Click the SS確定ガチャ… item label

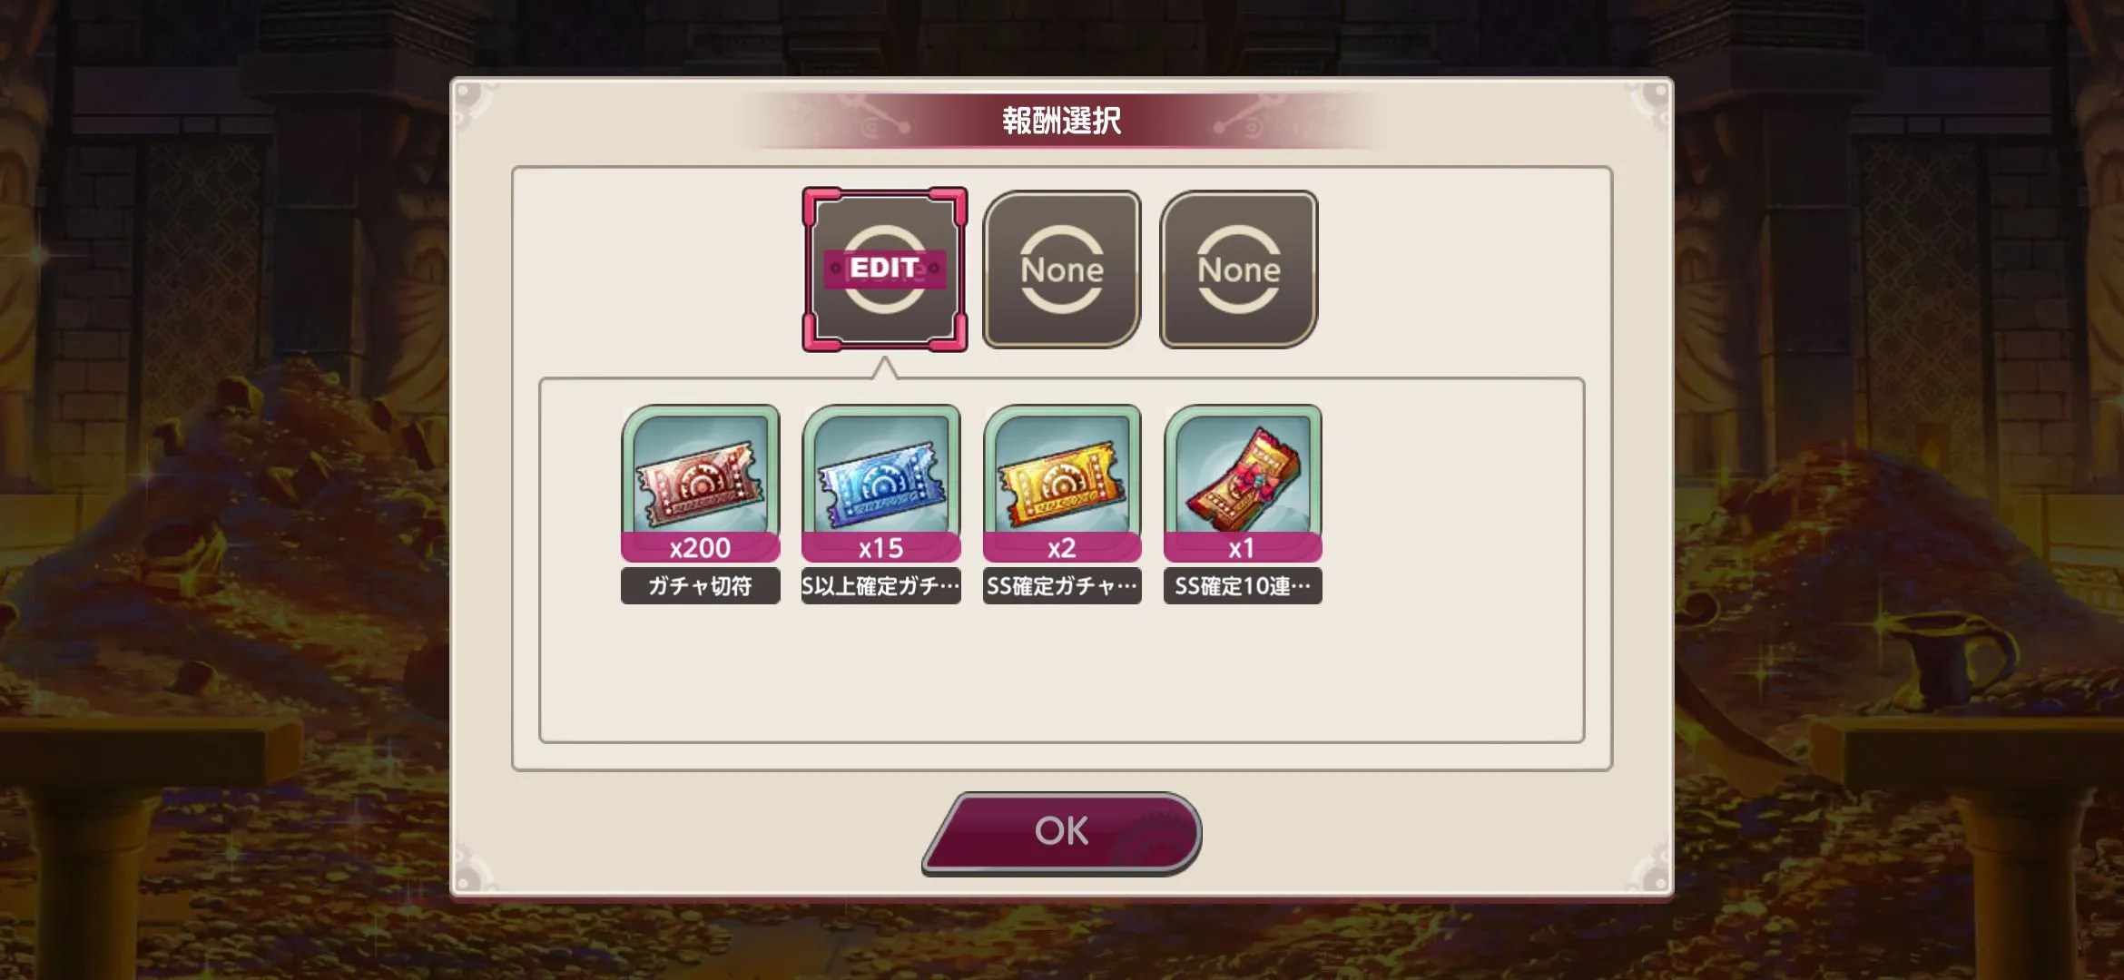1062,586
